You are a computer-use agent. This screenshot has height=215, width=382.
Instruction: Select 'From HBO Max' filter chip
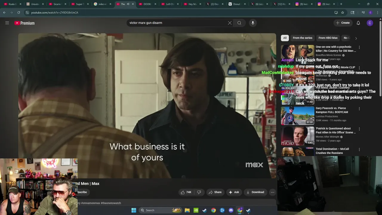pyautogui.click(x=328, y=38)
